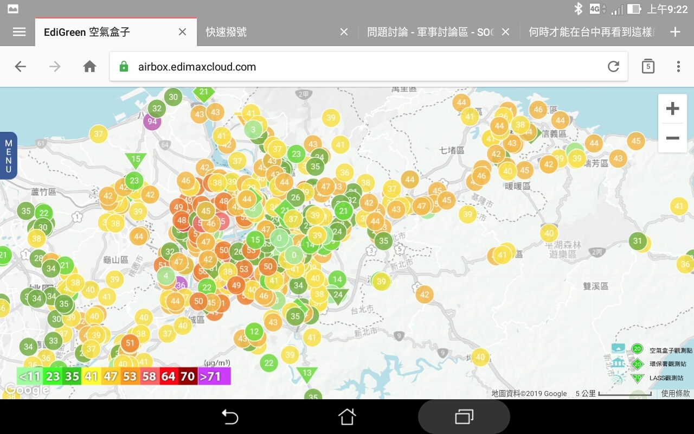Tap the 70 legend color swatch
The width and height of the screenshot is (694, 434).
click(x=188, y=376)
